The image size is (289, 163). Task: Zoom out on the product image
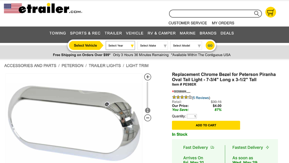(148, 118)
